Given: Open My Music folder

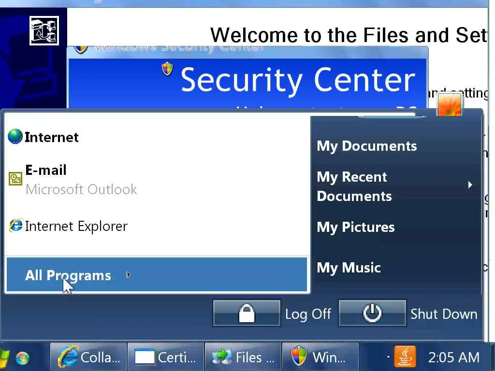Looking at the screenshot, I should 349,268.
